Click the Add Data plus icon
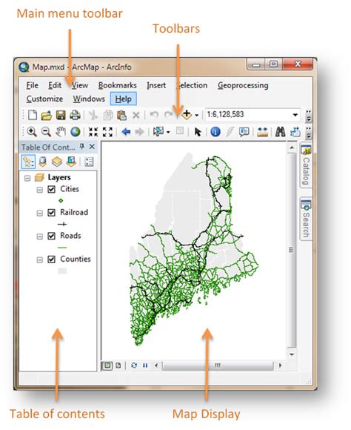The width and height of the screenshot is (351, 430). click(x=187, y=115)
